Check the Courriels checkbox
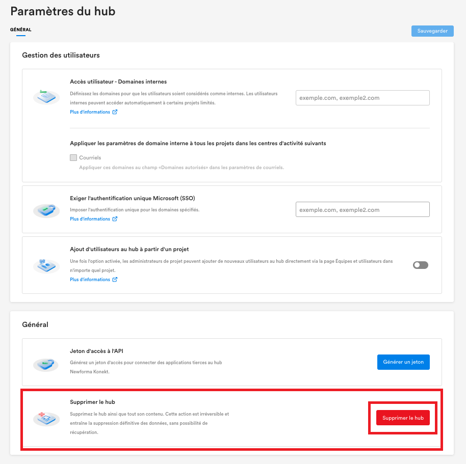 tap(73, 158)
